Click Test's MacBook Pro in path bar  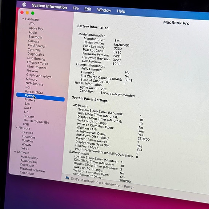pyautogui.click(x=86, y=181)
